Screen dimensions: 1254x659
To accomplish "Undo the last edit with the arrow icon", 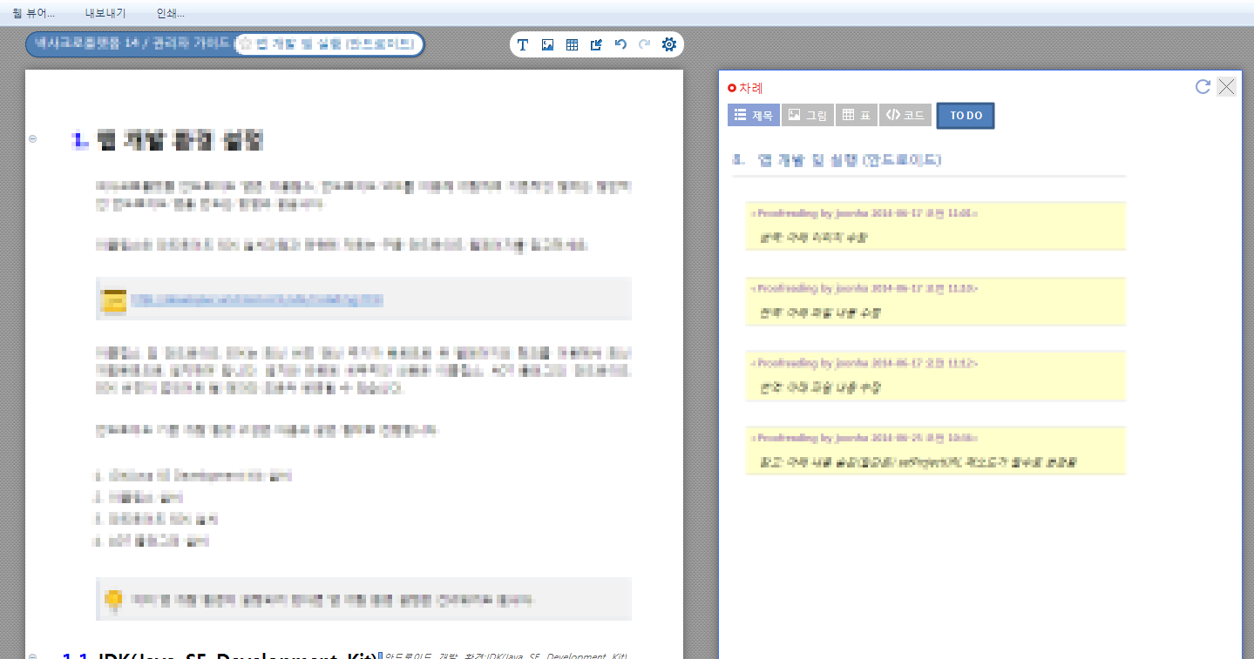I will [x=620, y=45].
